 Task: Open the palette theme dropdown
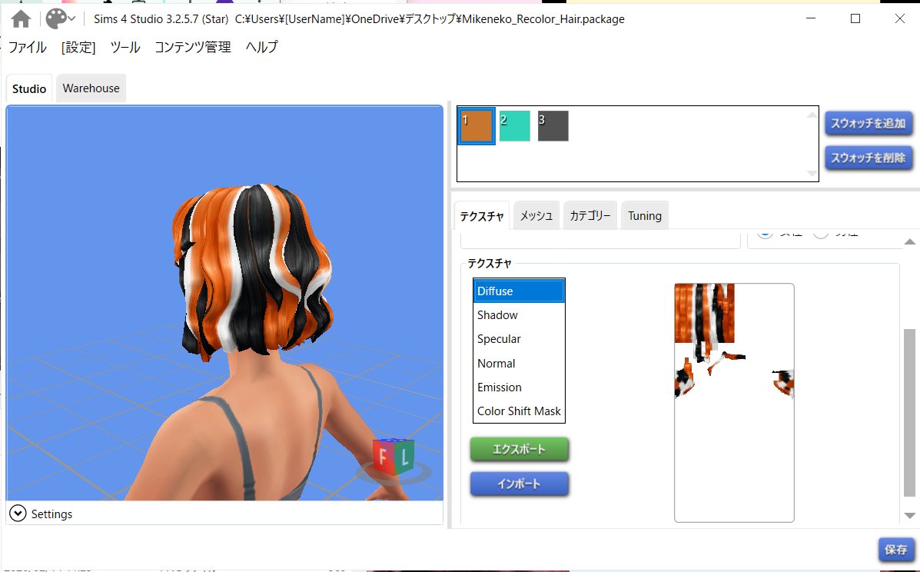61,18
